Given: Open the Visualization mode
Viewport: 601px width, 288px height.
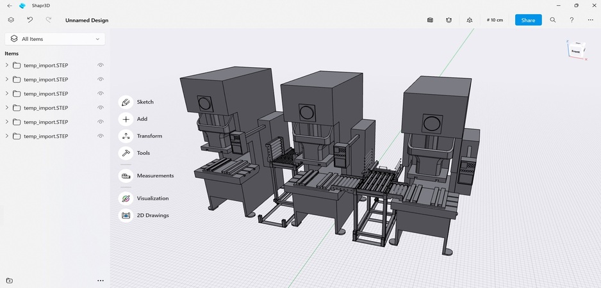Looking at the screenshot, I should click(126, 198).
